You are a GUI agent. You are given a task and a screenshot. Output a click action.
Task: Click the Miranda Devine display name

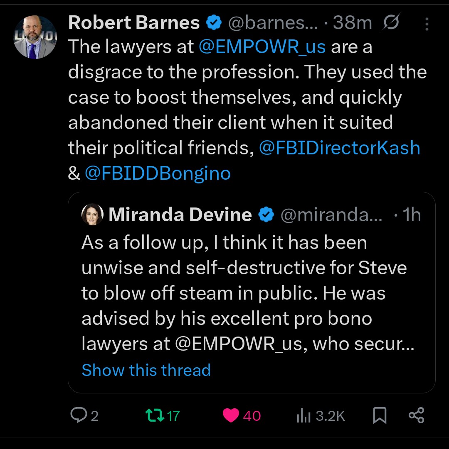coord(180,215)
